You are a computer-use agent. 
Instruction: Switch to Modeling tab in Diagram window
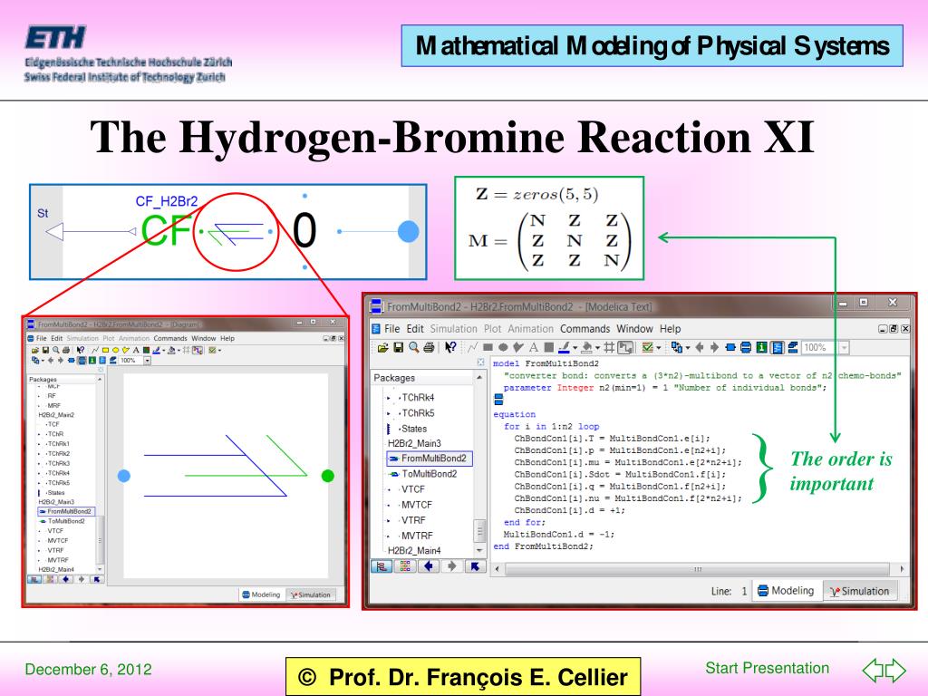(261, 594)
